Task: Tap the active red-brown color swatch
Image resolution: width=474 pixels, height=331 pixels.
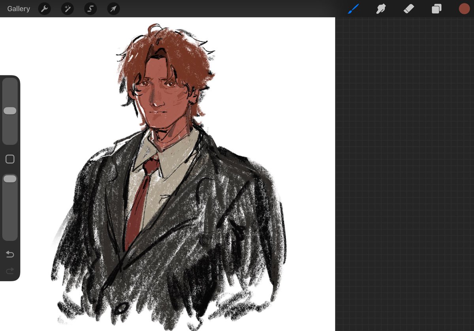Action: pyautogui.click(x=464, y=8)
